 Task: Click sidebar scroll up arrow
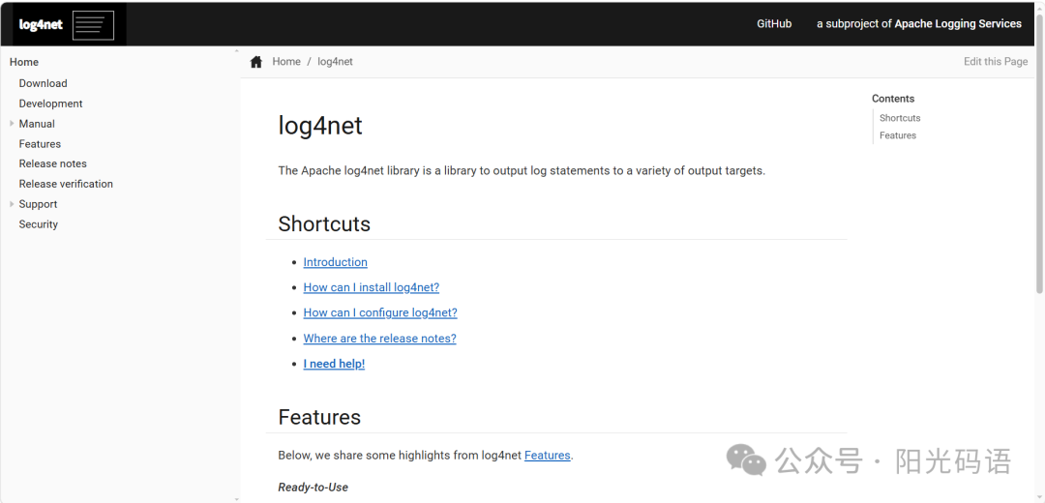[236, 50]
